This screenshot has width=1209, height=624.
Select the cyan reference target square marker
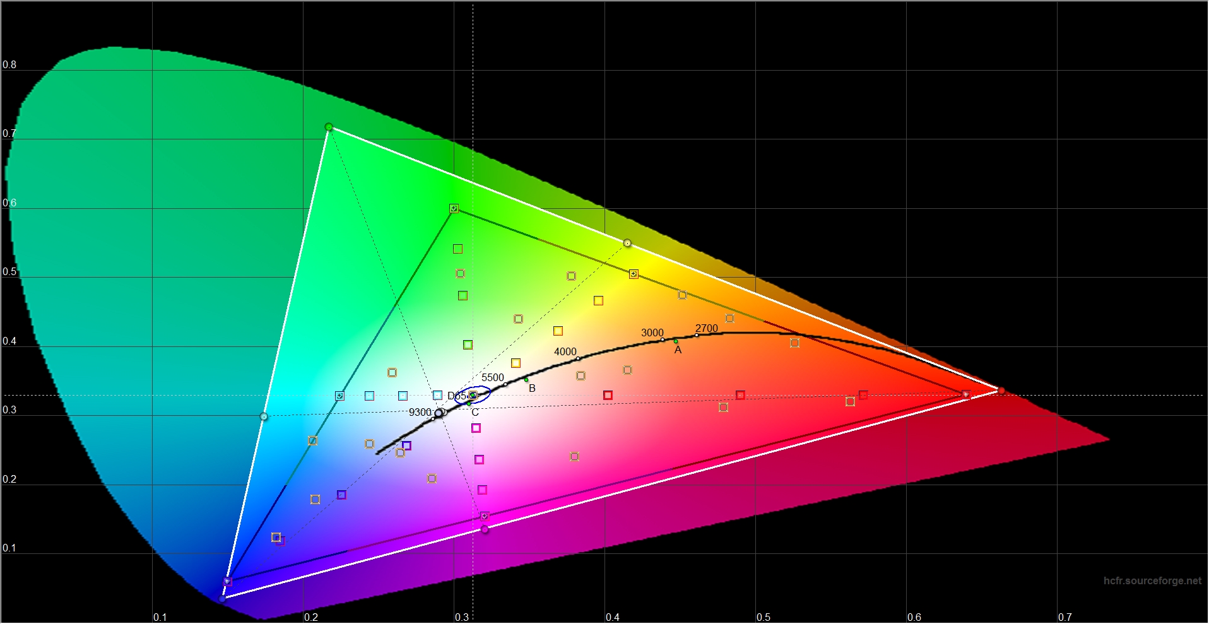point(339,396)
